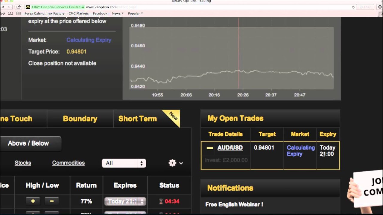The height and width of the screenshot is (215, 383).
Task: Reload the page with the refresh icon
Action: [353, 7]
